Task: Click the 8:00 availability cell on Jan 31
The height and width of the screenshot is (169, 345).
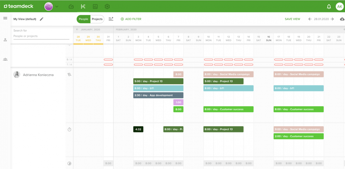Action: click(108, 164)
